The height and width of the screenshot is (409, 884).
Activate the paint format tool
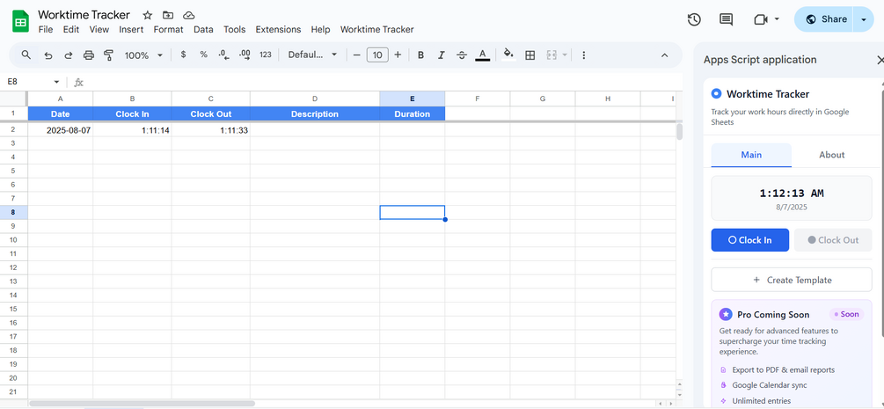coord(109,55)
